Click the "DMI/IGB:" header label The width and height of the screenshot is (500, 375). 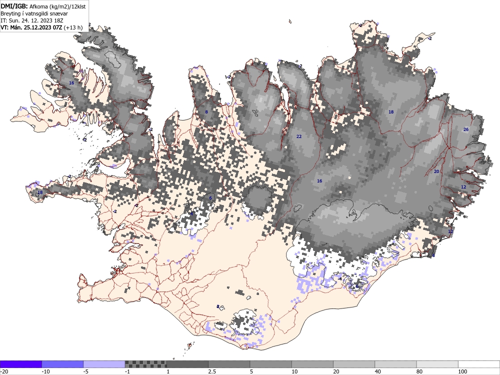pyautogui.click(x=14, y=6)
